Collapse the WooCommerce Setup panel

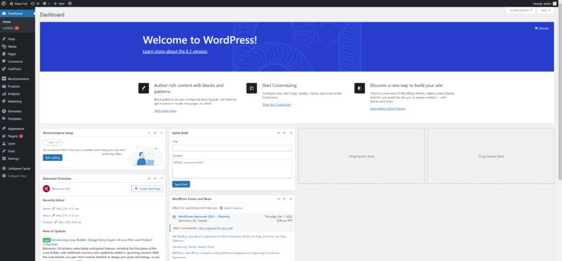(162, 132)
